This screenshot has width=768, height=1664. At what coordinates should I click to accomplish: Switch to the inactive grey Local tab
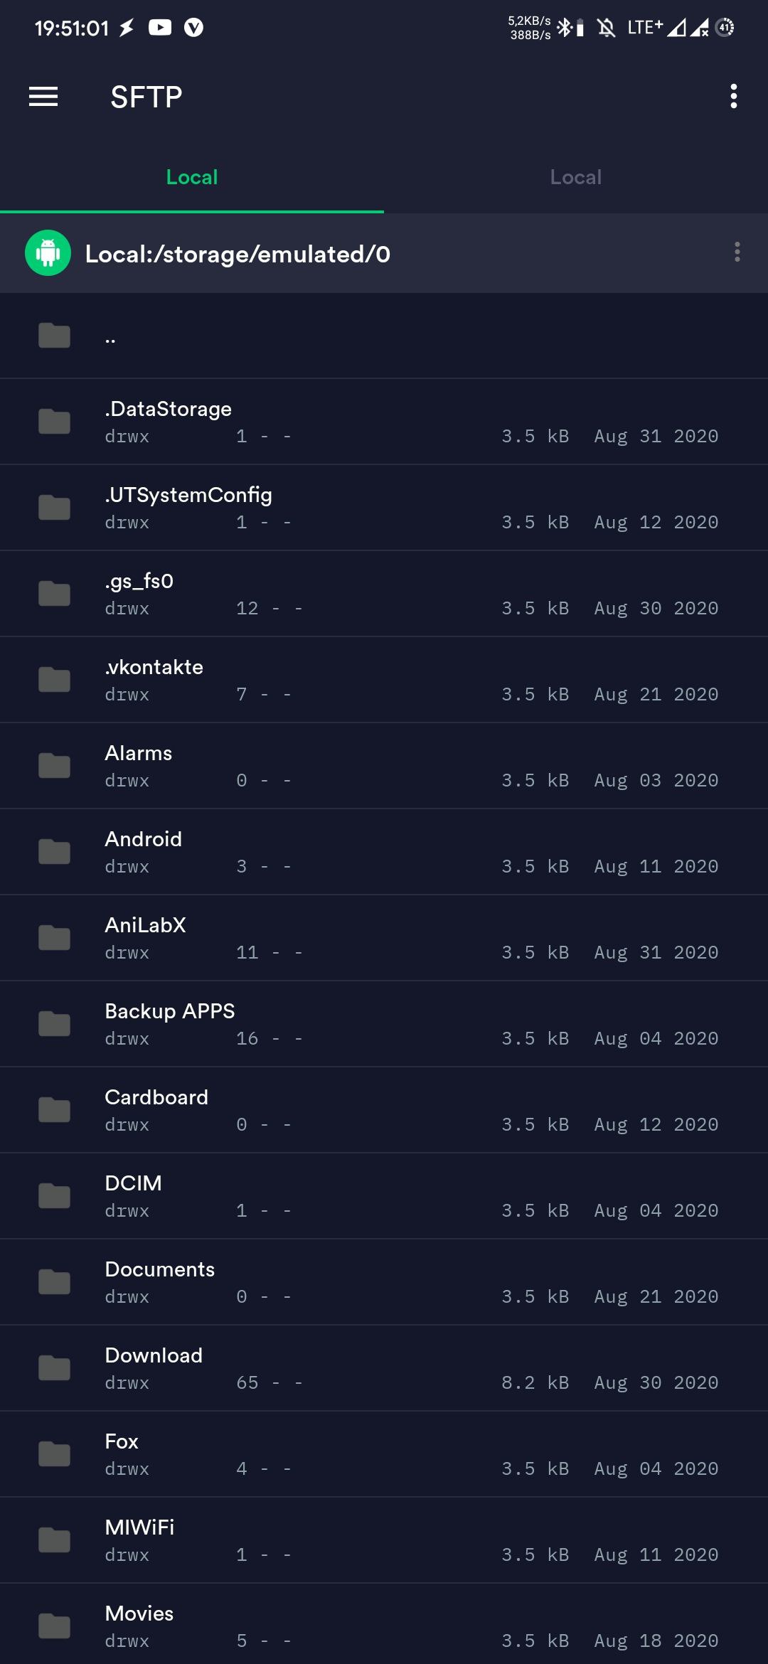click(x=576, y=177)
